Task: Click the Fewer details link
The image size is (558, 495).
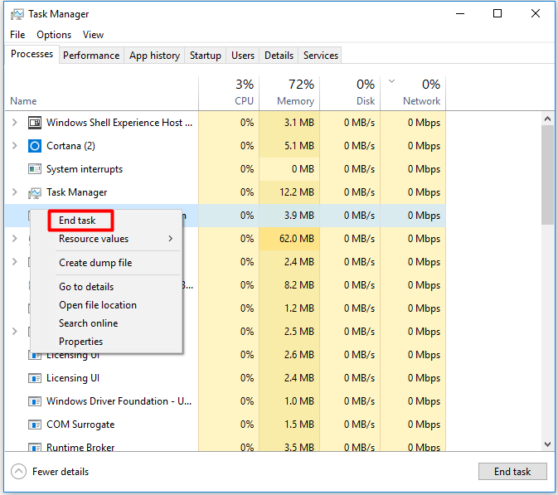Action: click(61, 472)
